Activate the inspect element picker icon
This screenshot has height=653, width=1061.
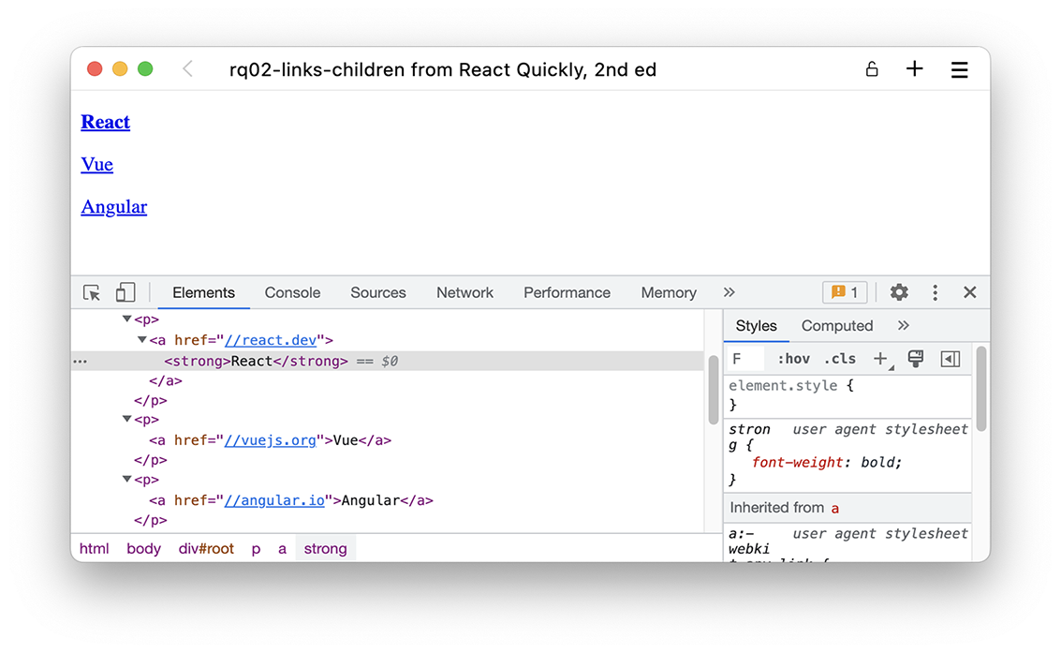pyautogui.click(x=92, y=293)
